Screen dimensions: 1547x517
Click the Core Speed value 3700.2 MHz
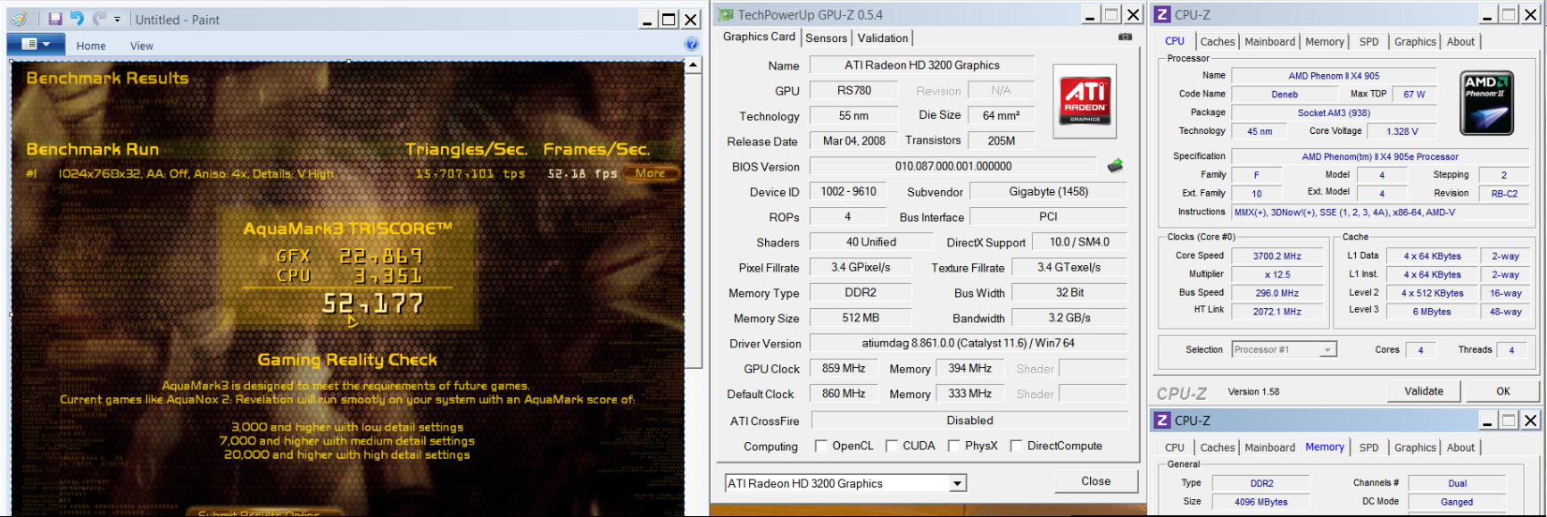coord(1277,256)
